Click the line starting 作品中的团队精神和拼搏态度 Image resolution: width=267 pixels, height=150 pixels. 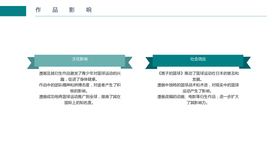[80, 85]
